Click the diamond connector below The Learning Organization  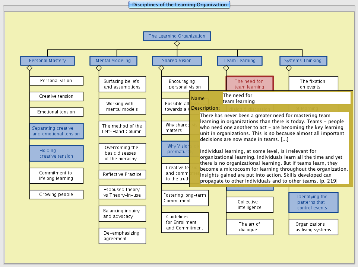(x=177, y=44)
